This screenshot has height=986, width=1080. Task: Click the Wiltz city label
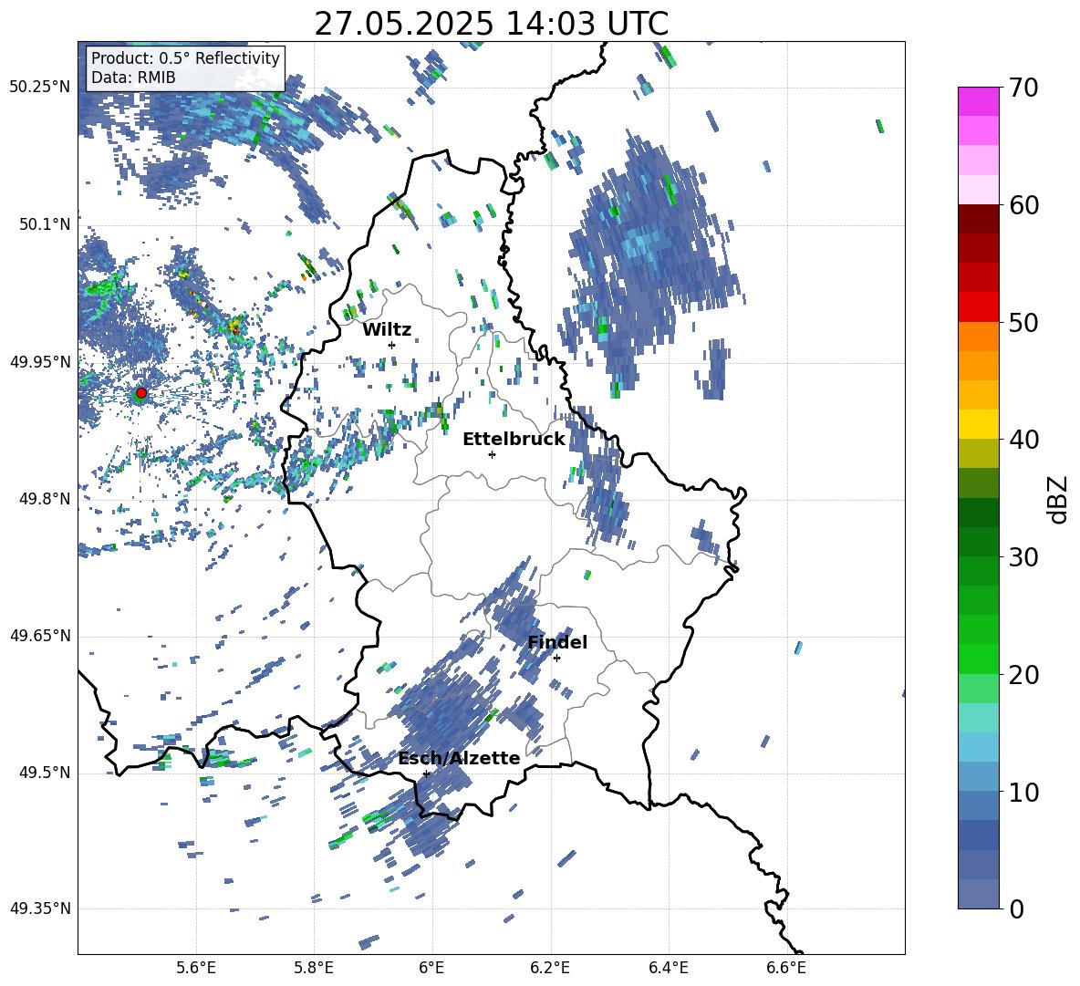point(387,330)
